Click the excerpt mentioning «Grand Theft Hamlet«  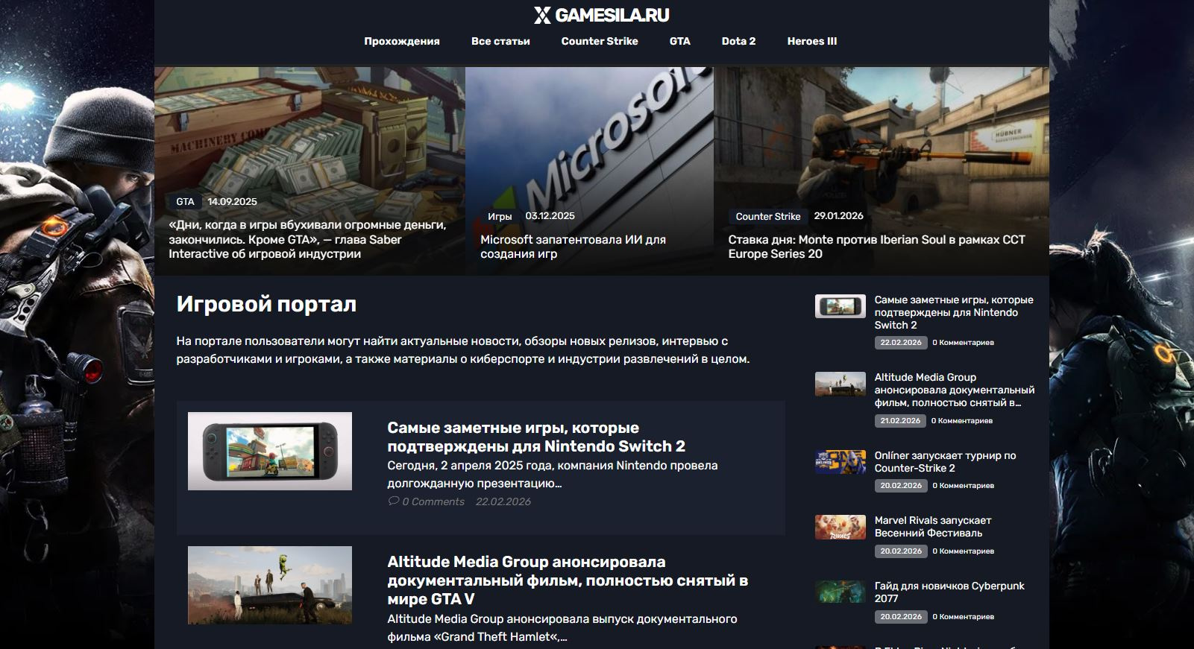pos(562,627)
